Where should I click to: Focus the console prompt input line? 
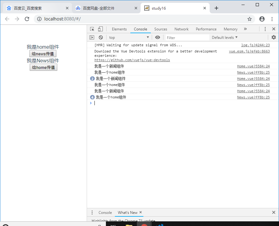[x=185, y=103]
